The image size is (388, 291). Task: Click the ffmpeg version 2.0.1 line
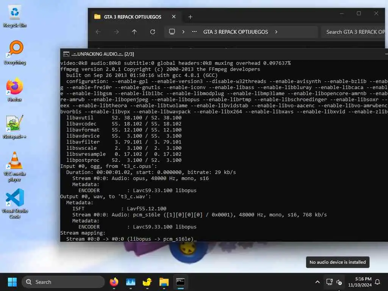[x=160, y=69]
